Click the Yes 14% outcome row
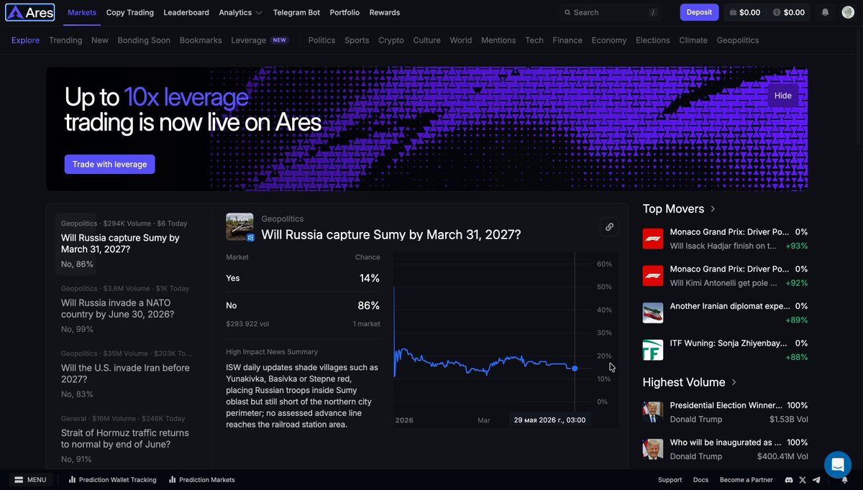 coord(303,278)
